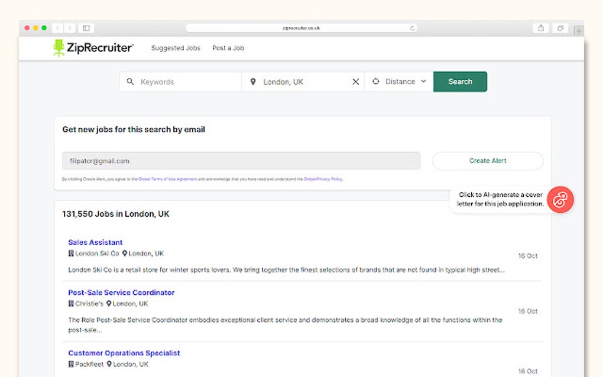Click the ZipRecruiter logo
Viewport: 603px width, 377px height.
pos(93,48)
